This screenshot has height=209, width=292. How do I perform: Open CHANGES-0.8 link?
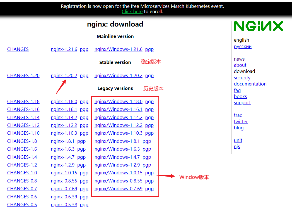(22, 181)
